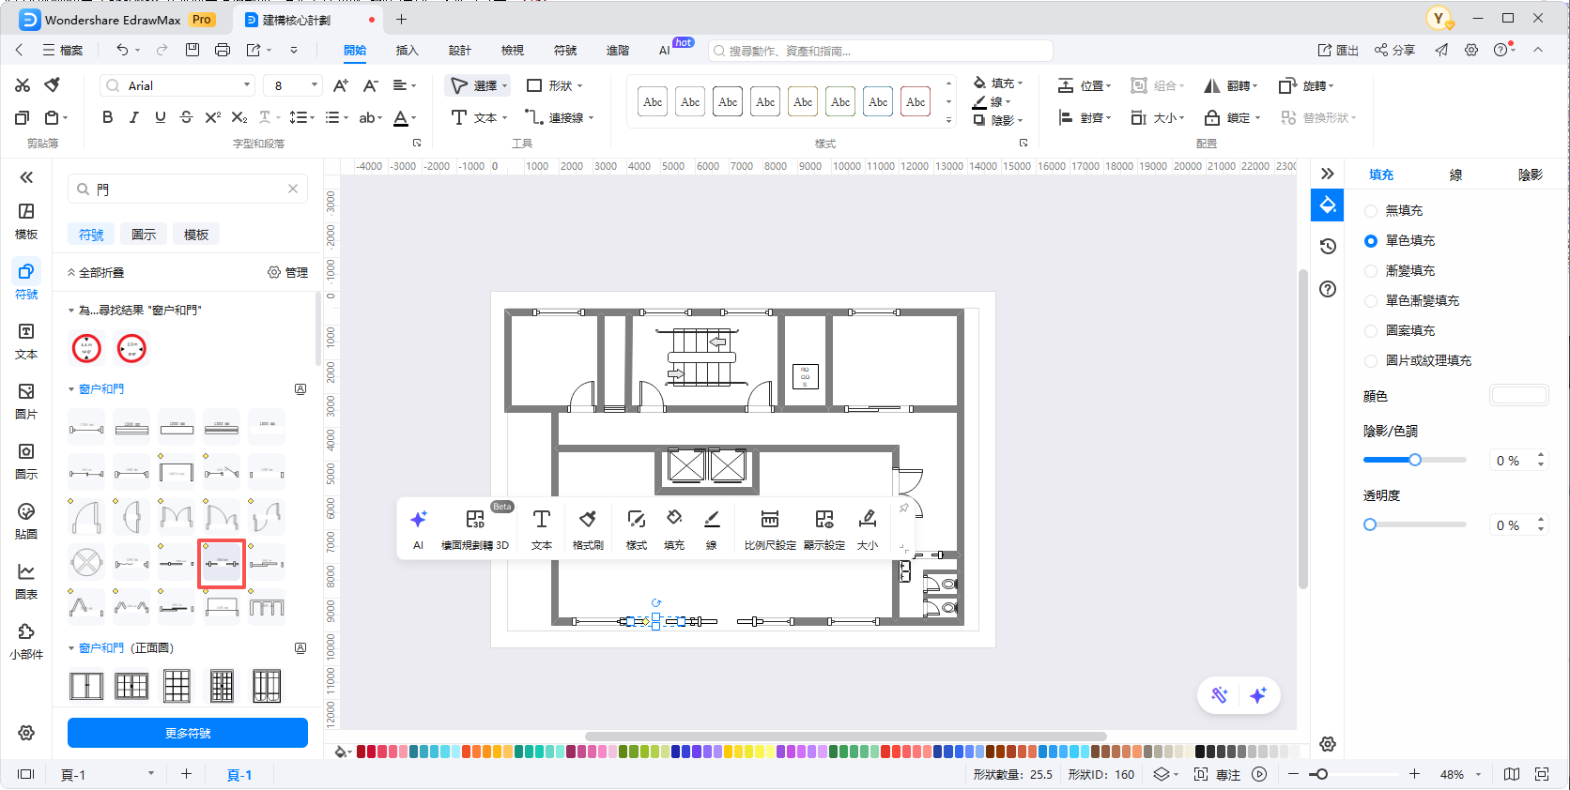Collapse the windows and doors symbol section
This screenshot has width=1570, height=790.
[x=71, y=389]
